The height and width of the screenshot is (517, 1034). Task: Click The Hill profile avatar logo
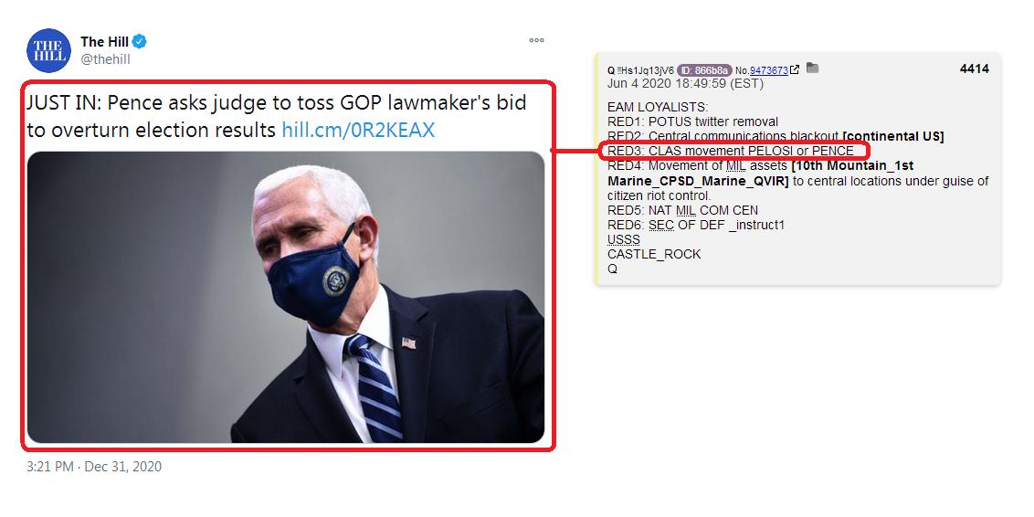(x=48, y=51)
